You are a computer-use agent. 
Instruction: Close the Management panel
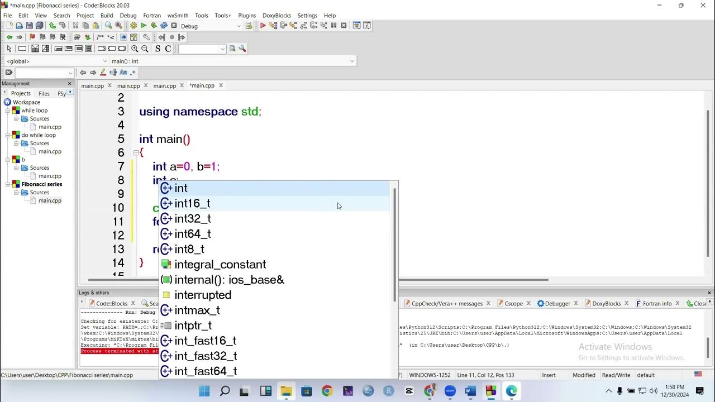click(x=70, y=83)
